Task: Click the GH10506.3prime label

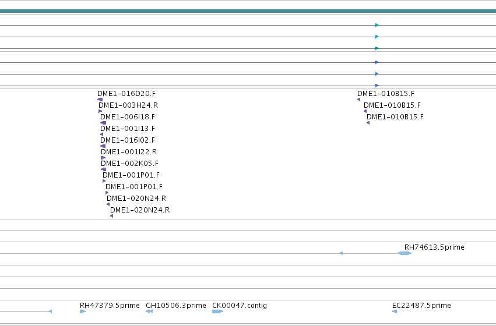Action: coord(176,306)
